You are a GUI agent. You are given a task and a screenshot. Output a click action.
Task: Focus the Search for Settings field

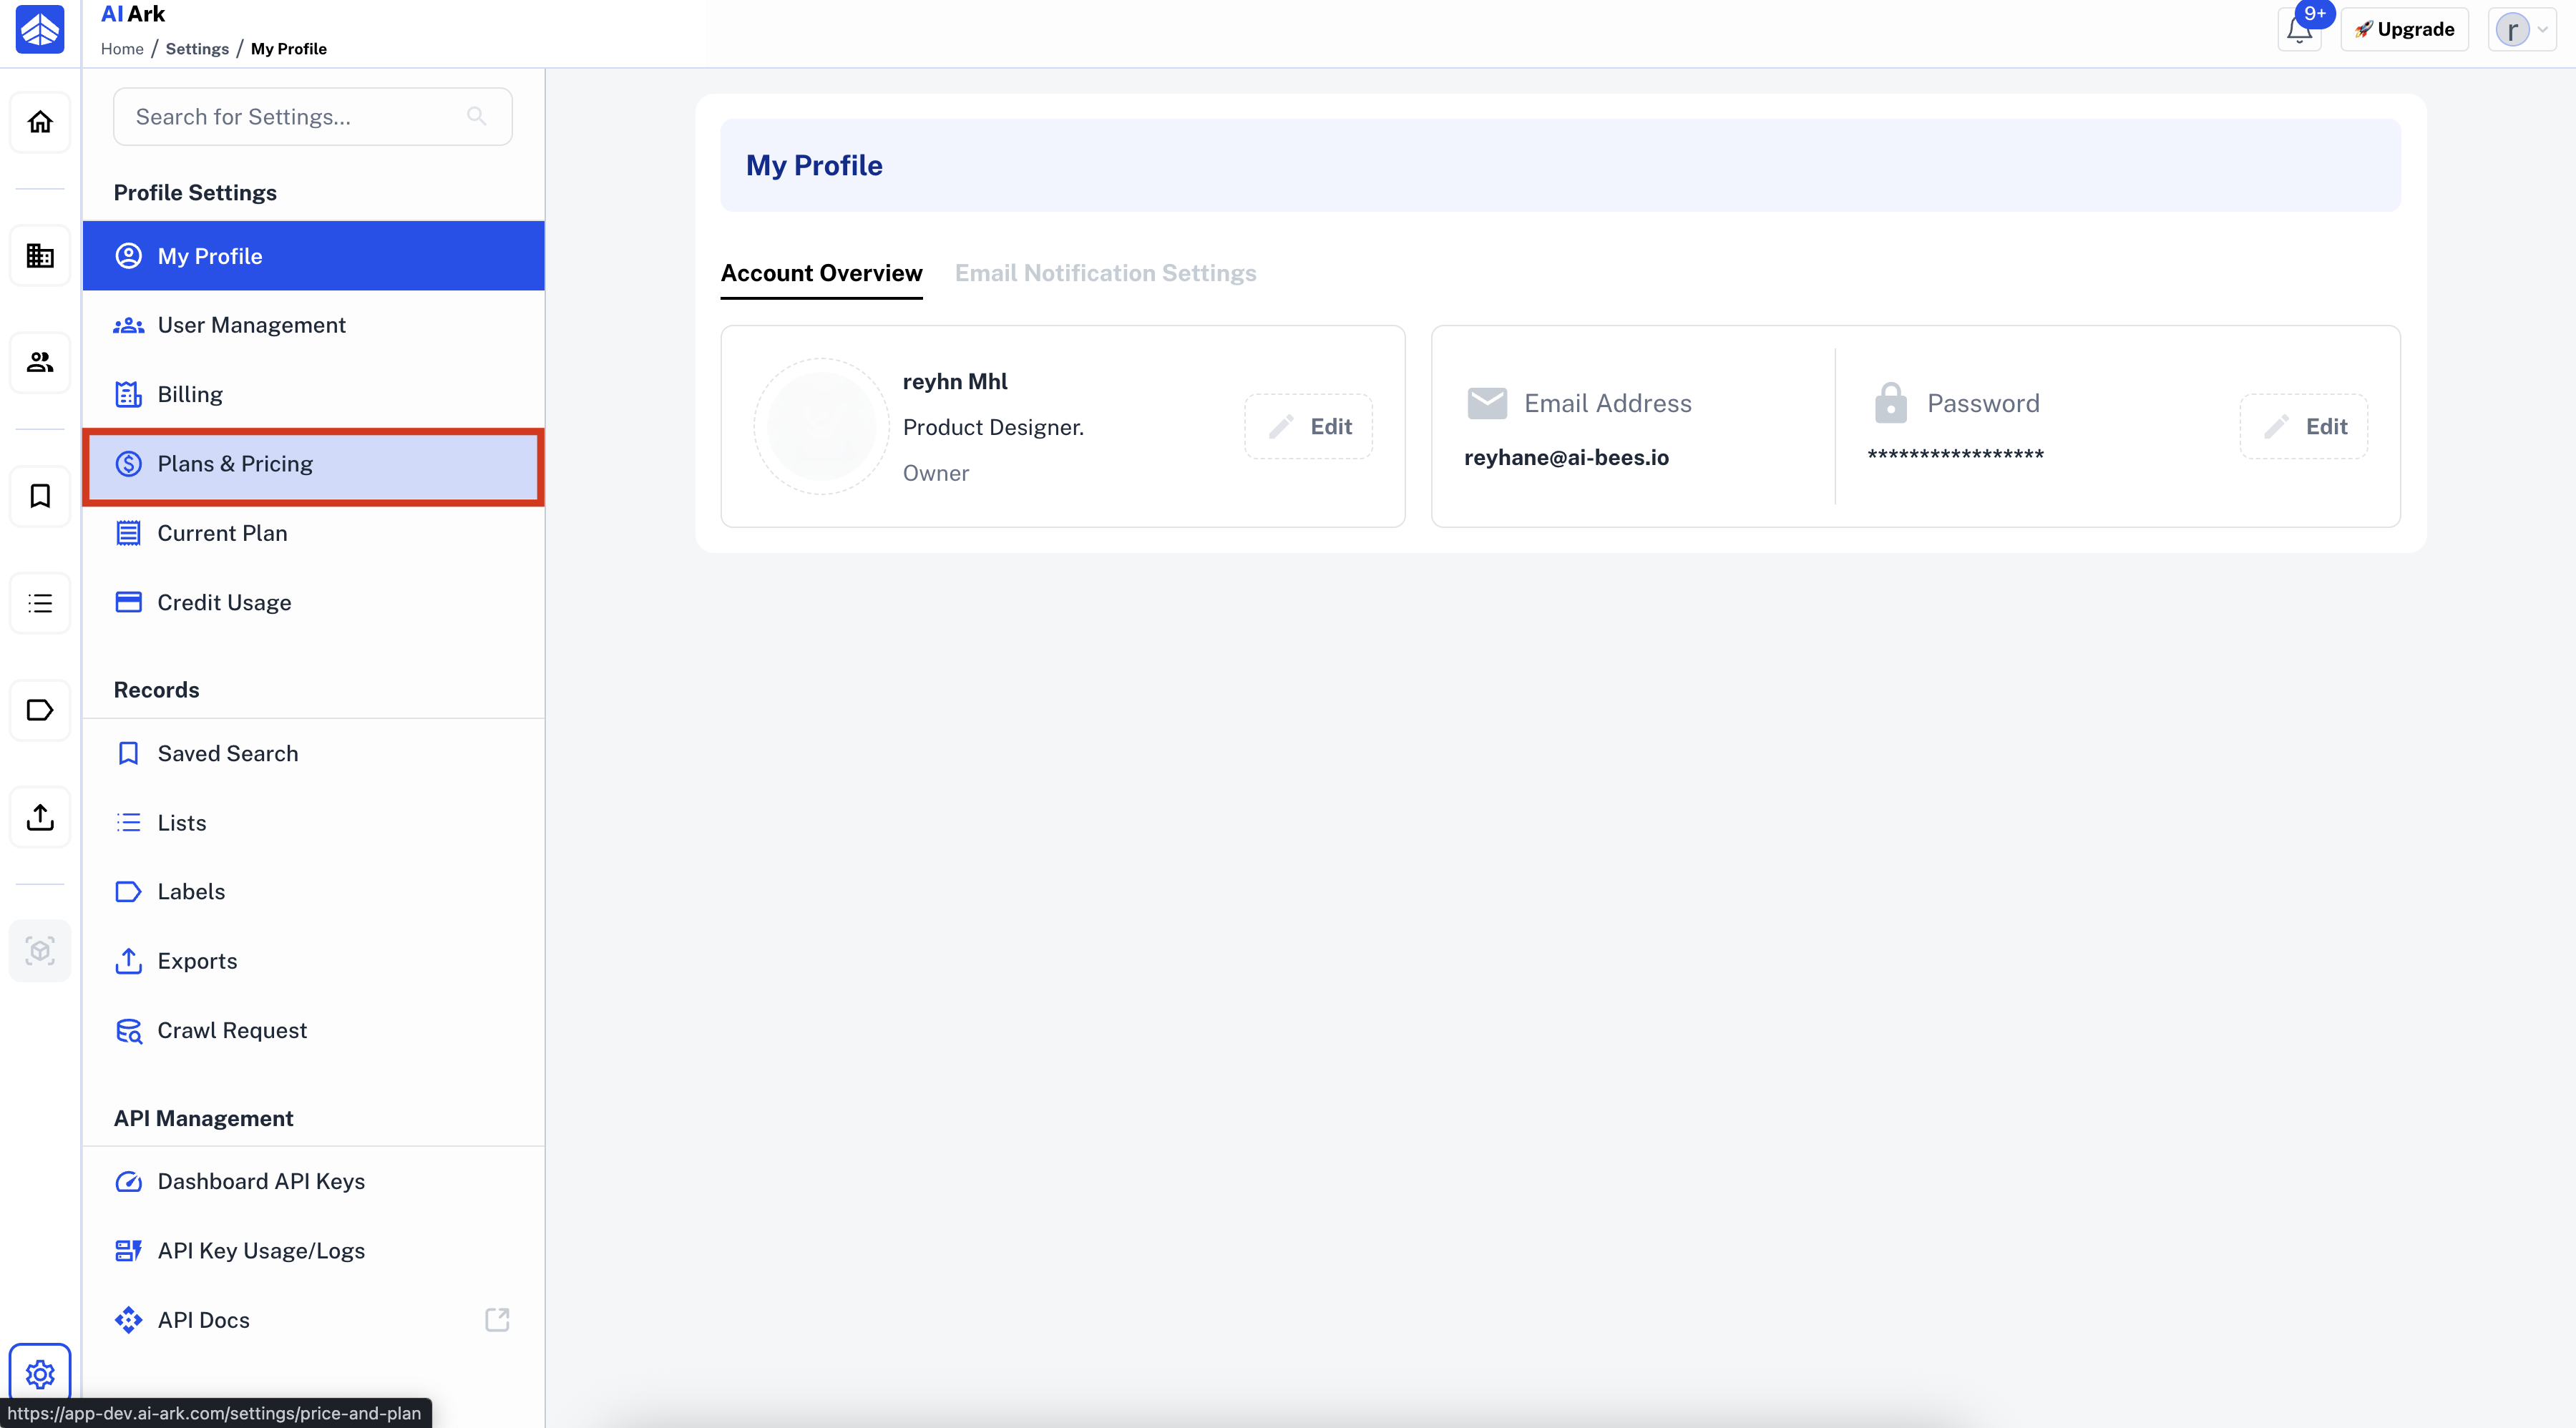pyautogui.click(x=313, y=116)
